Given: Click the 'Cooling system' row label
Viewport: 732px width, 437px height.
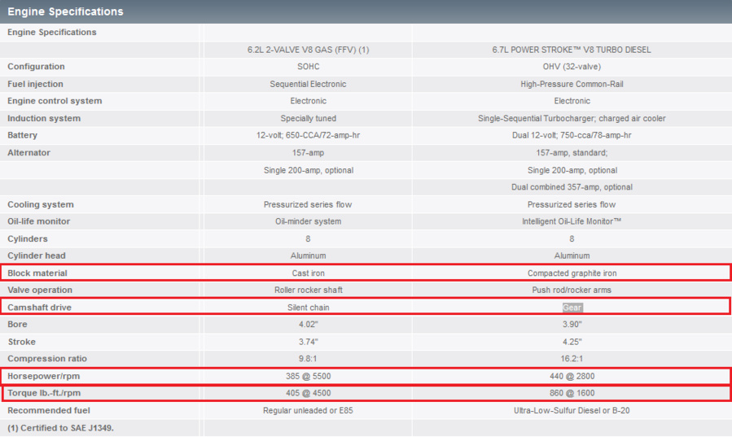Looking at the screenshot, I should 41,204.
